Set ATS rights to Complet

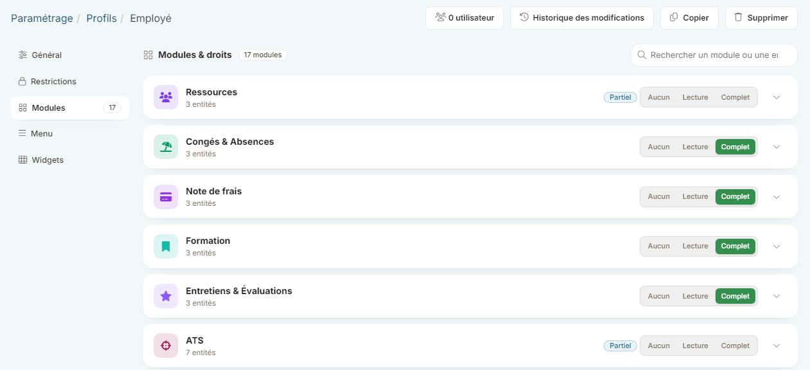pos(735,346)
